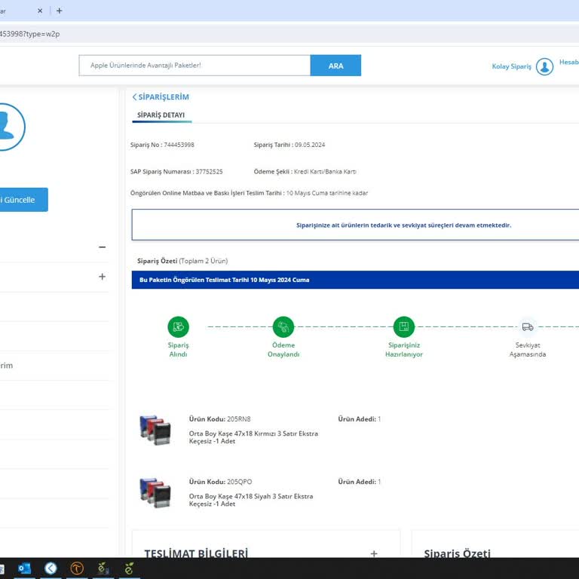Image resolution: width=579 pixels, height=579 pixels.
Task: Click Ürün Adedi of the 205RN8 row
Action: coord(360,419)
